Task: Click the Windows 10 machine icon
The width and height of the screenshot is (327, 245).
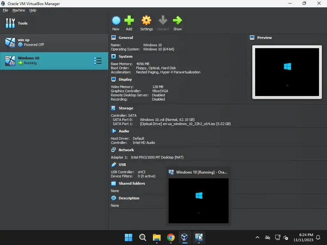Action: 10,61
